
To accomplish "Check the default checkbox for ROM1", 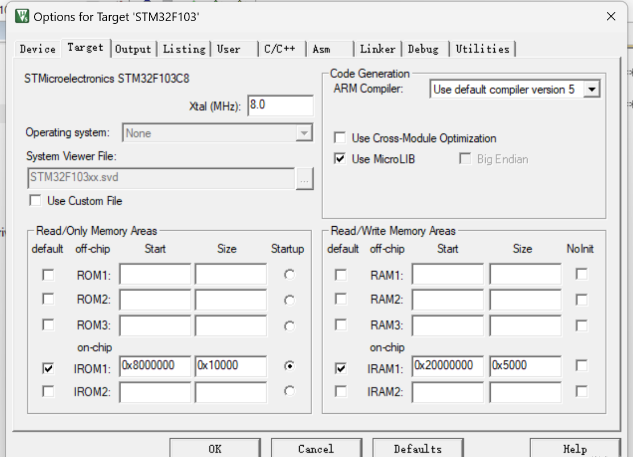I will point(48,274).
